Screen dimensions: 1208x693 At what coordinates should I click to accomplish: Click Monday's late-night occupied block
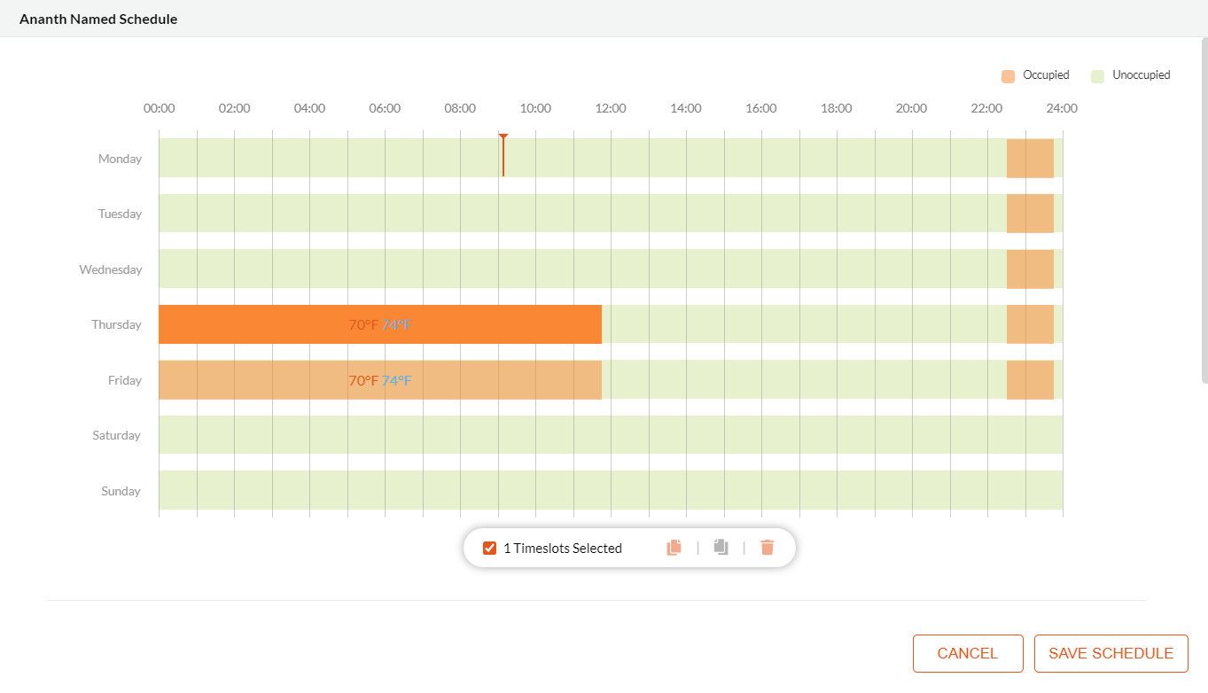coord(1030,159)
